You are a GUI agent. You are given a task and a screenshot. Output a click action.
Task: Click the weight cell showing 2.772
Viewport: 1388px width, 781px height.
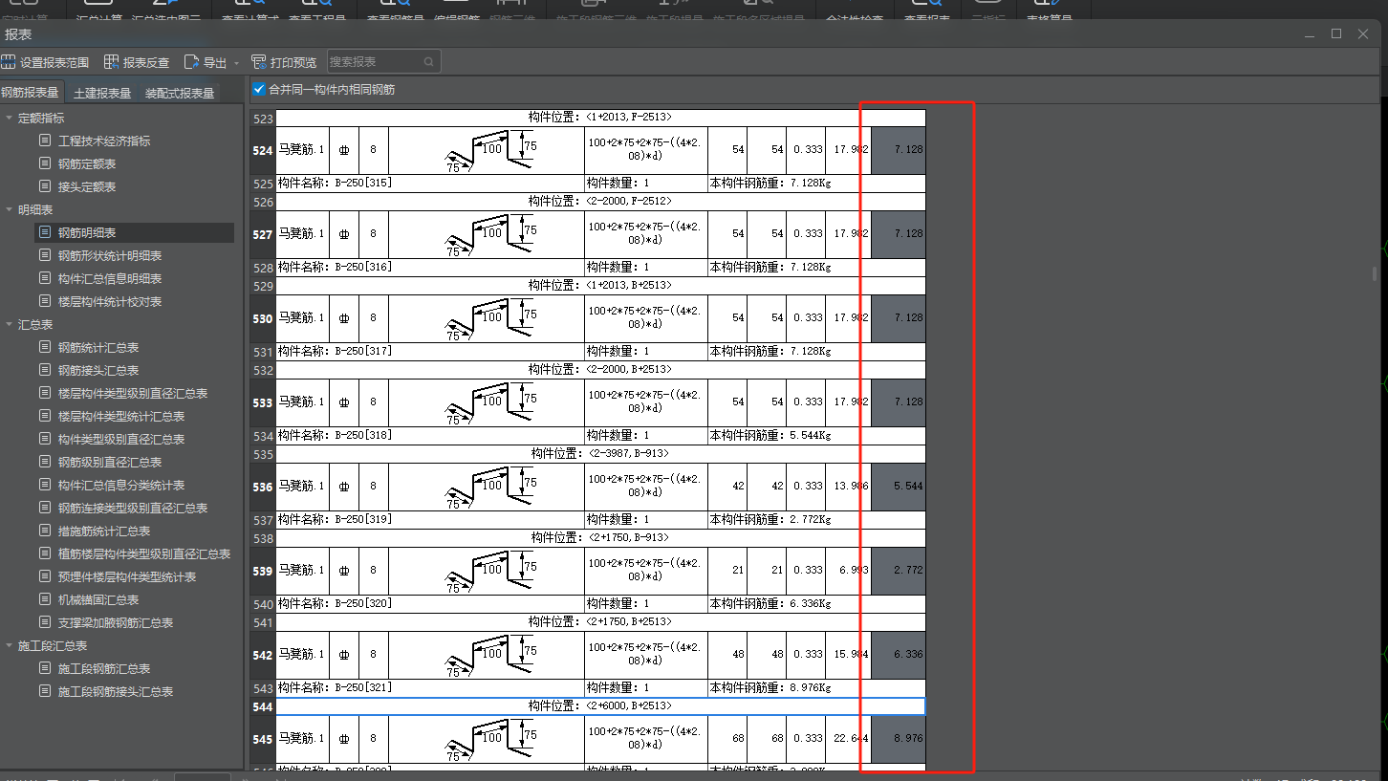click(x=898, y=571)
